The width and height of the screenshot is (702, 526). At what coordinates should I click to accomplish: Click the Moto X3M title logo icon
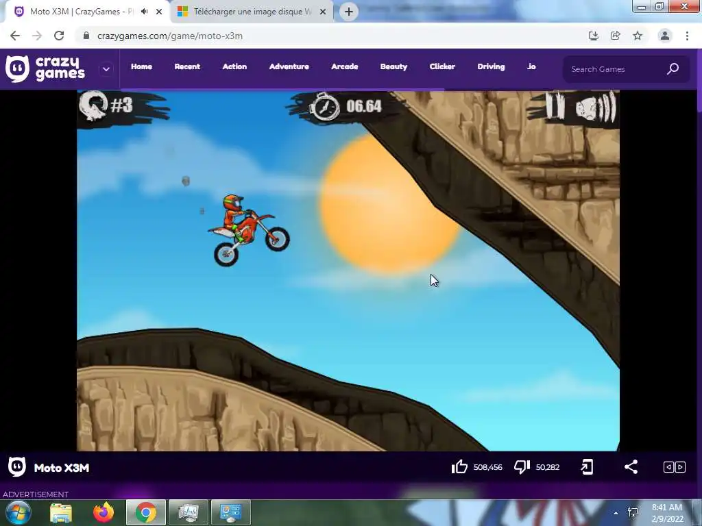(17, 467)
